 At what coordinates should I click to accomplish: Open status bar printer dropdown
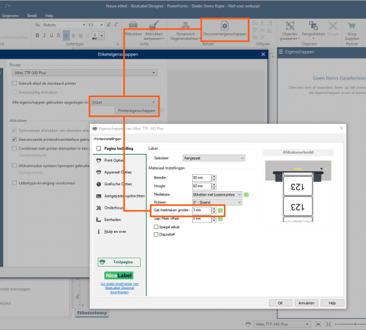(x=283, y=324)
